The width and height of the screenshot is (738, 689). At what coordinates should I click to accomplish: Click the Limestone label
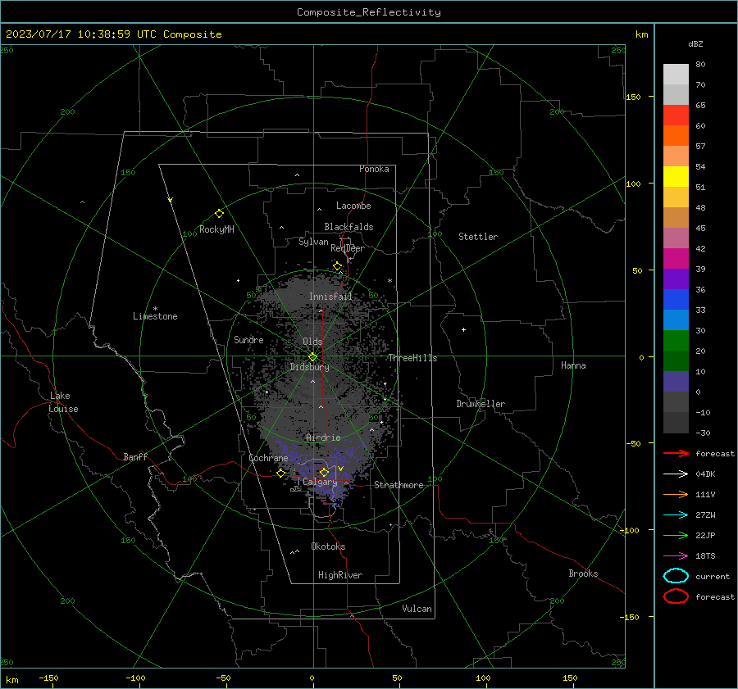click(x=155, y=316)
